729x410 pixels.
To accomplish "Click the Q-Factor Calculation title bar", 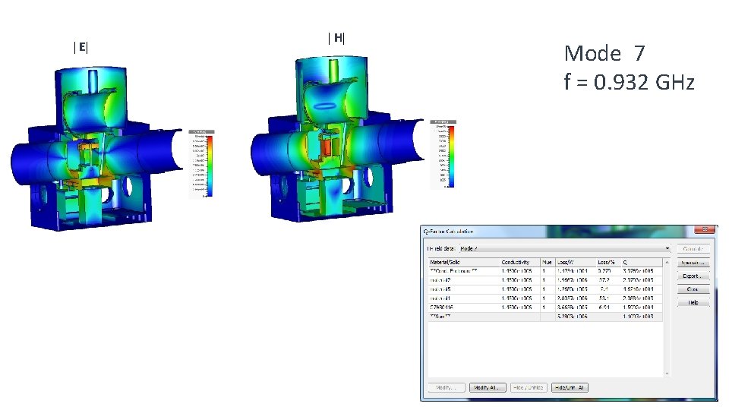I will 558,231.
